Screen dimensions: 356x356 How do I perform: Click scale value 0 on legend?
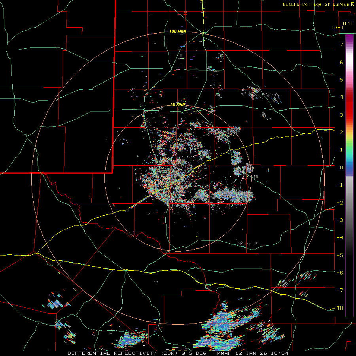(341, 168)
